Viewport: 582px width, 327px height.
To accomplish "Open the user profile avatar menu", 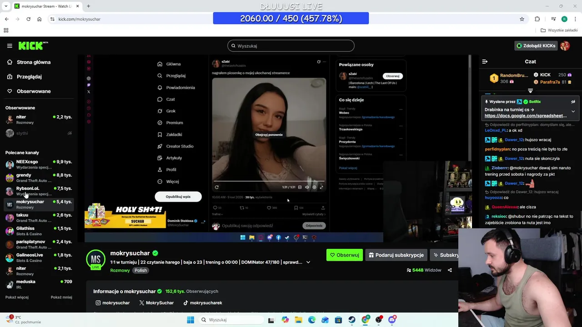I will point(565,46).
